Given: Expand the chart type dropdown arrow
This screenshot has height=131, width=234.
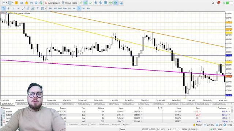Looking at the screenshot, I should [x=6, y=3].
